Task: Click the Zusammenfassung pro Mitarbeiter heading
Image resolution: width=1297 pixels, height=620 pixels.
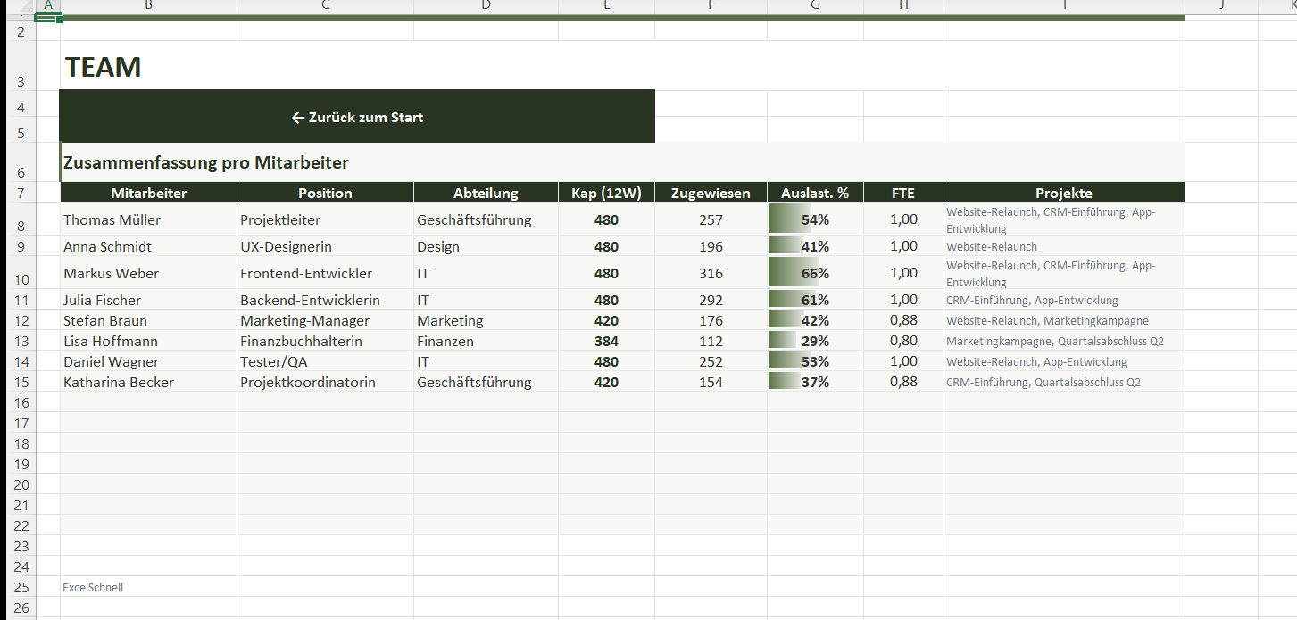Action: pyautogui.click(x=206, y=162)
